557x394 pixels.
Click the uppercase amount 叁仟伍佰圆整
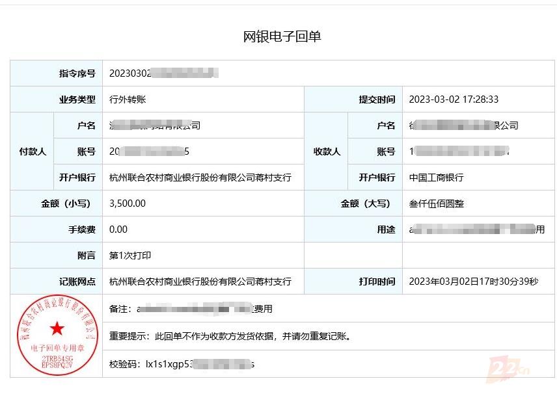coord(436,204)
